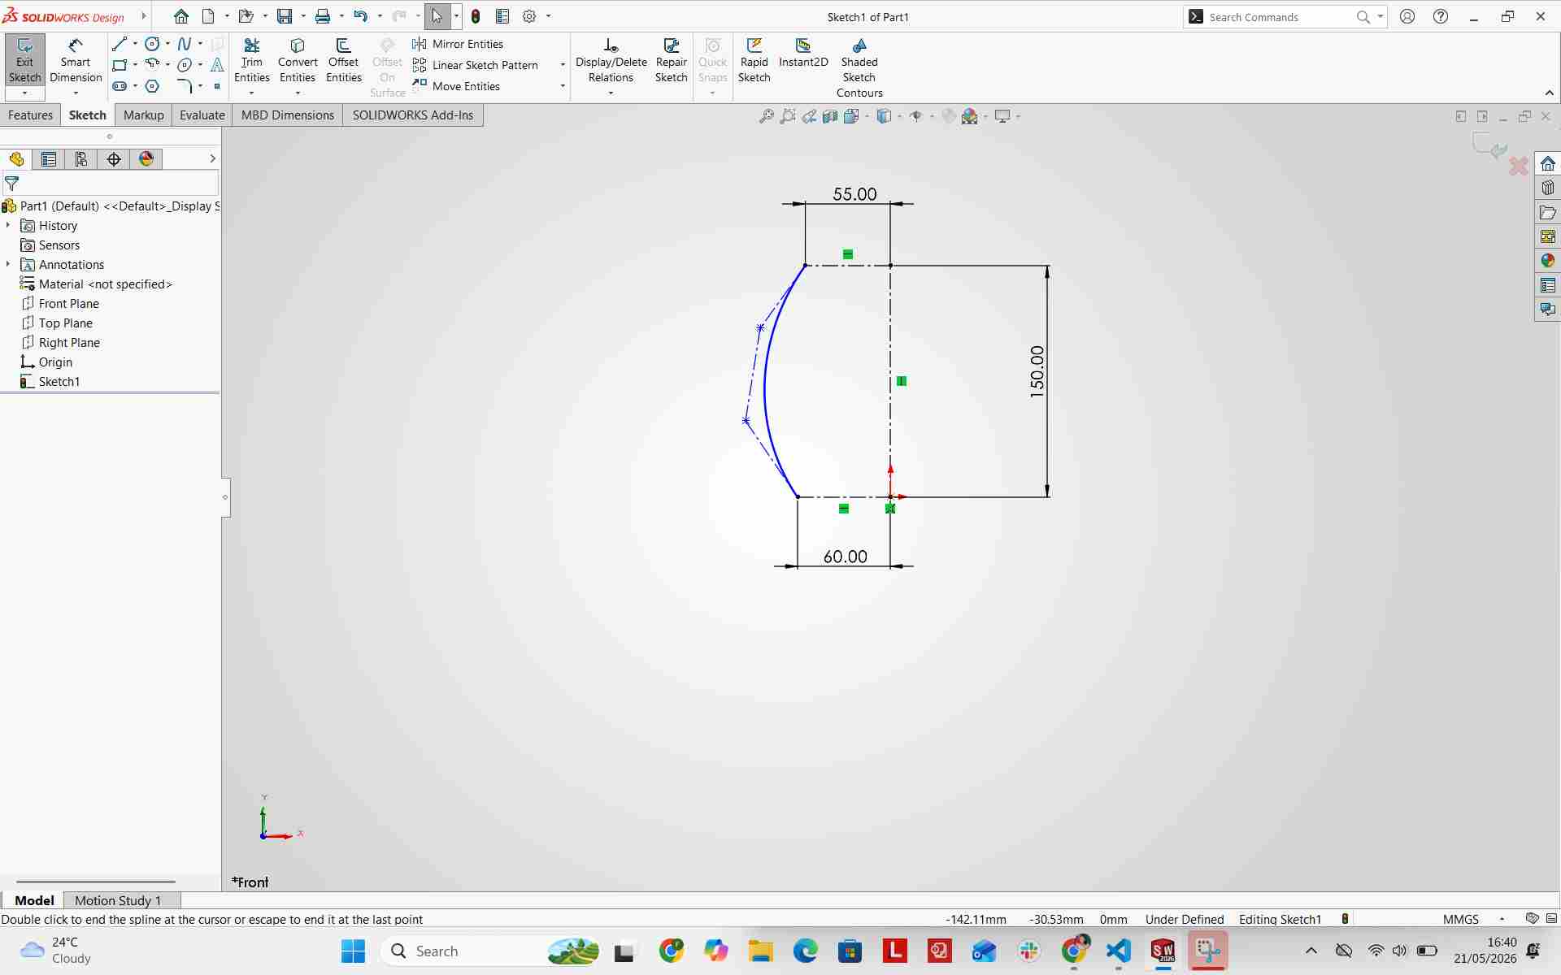Toggle the Select cursor tool
The height and width of the screenshot is (975, 1561).
pos(437,16)
